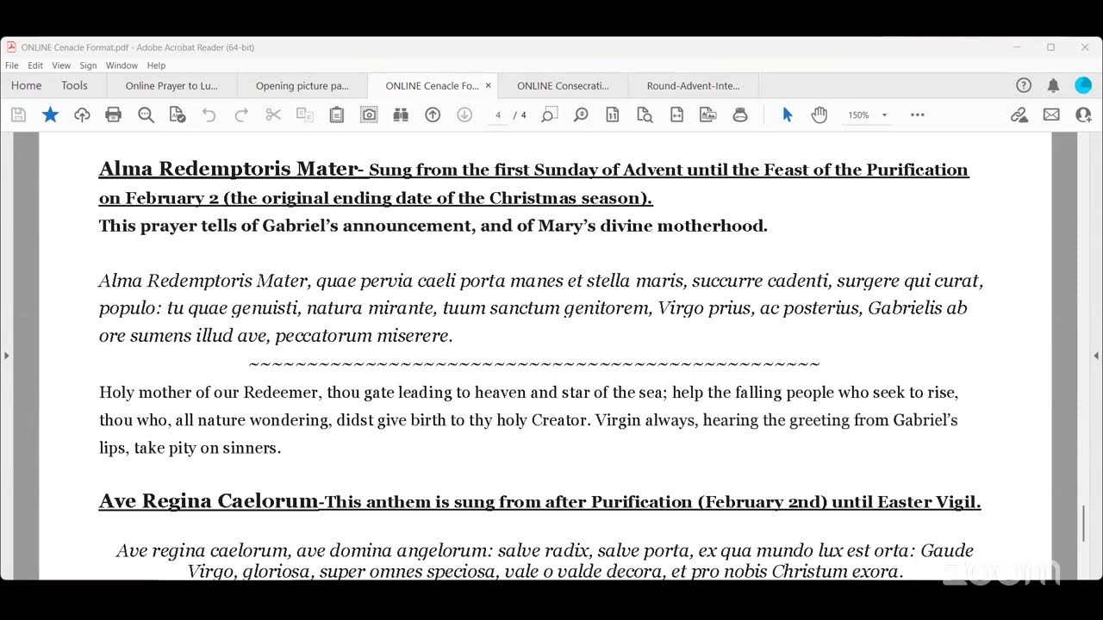This screenshot has width=1103, height=620.
Task: Click the Ave Regina Caelorum heading
Action: (209, 501)
